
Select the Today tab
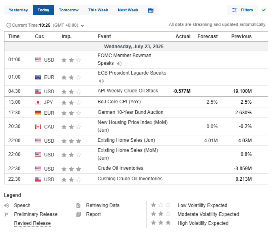pyautogui.click(x=43, y=10)
